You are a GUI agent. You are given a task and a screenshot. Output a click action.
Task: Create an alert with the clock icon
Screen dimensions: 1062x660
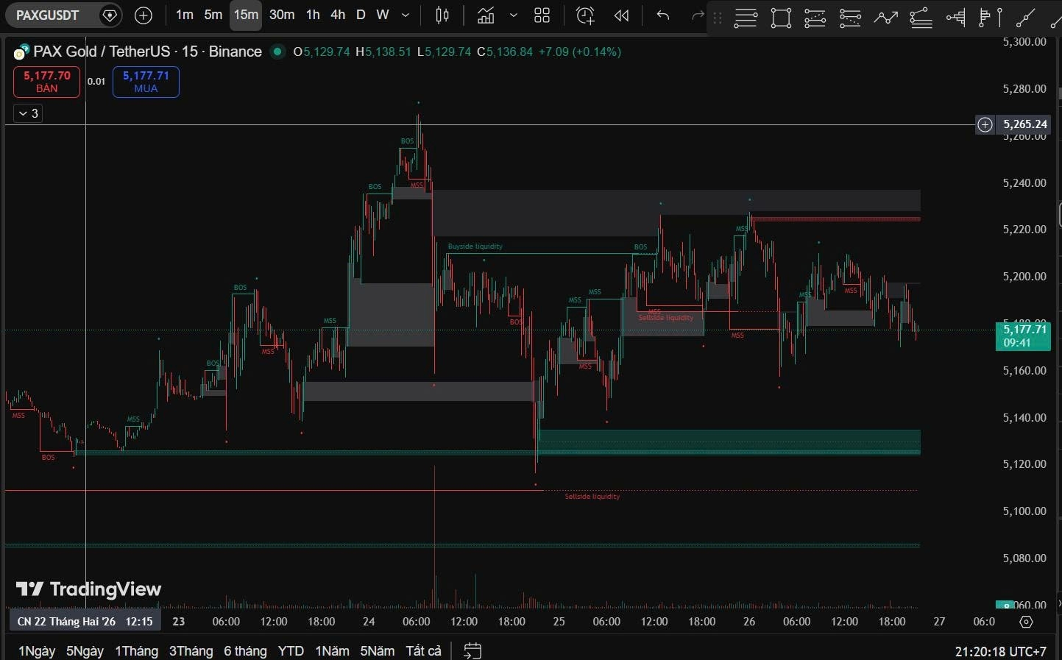[585, 15]
